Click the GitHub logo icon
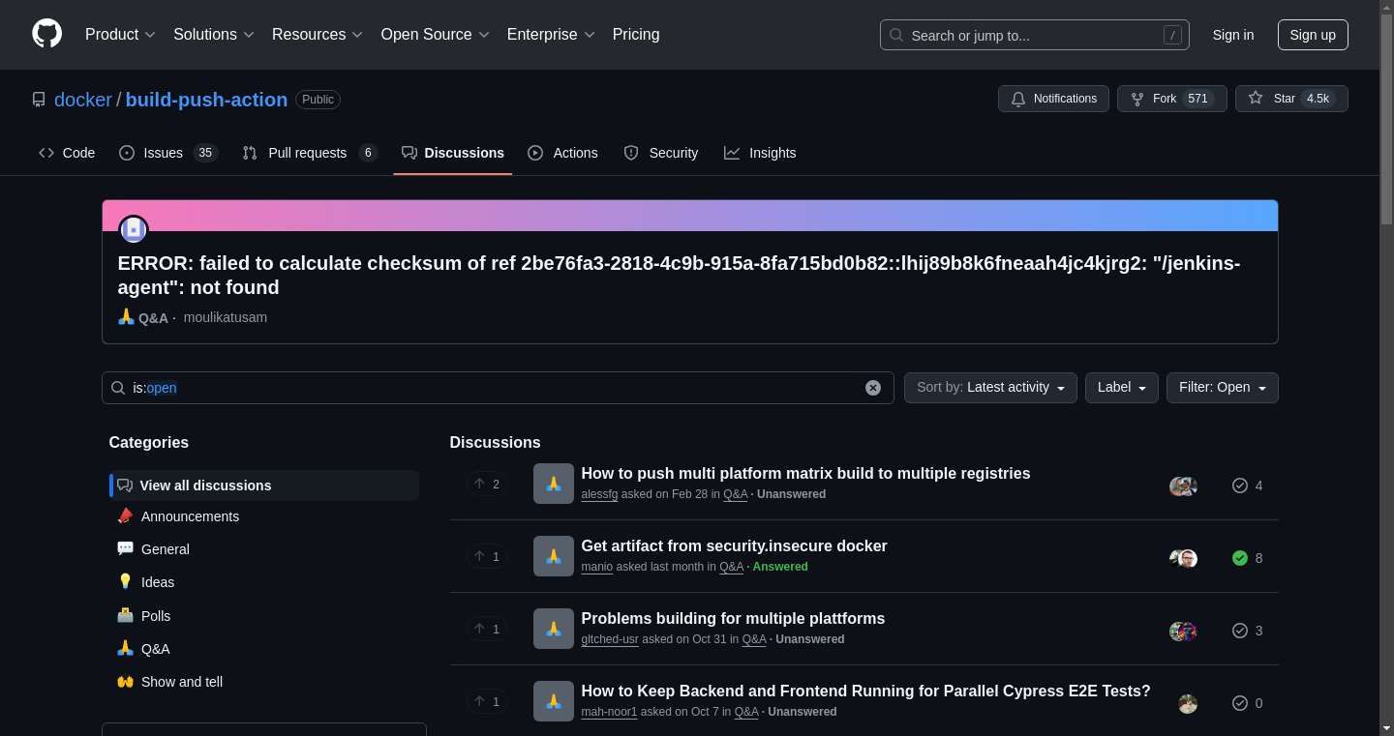The height and width of the screenshot is (736, 1394). click(46, 34)
